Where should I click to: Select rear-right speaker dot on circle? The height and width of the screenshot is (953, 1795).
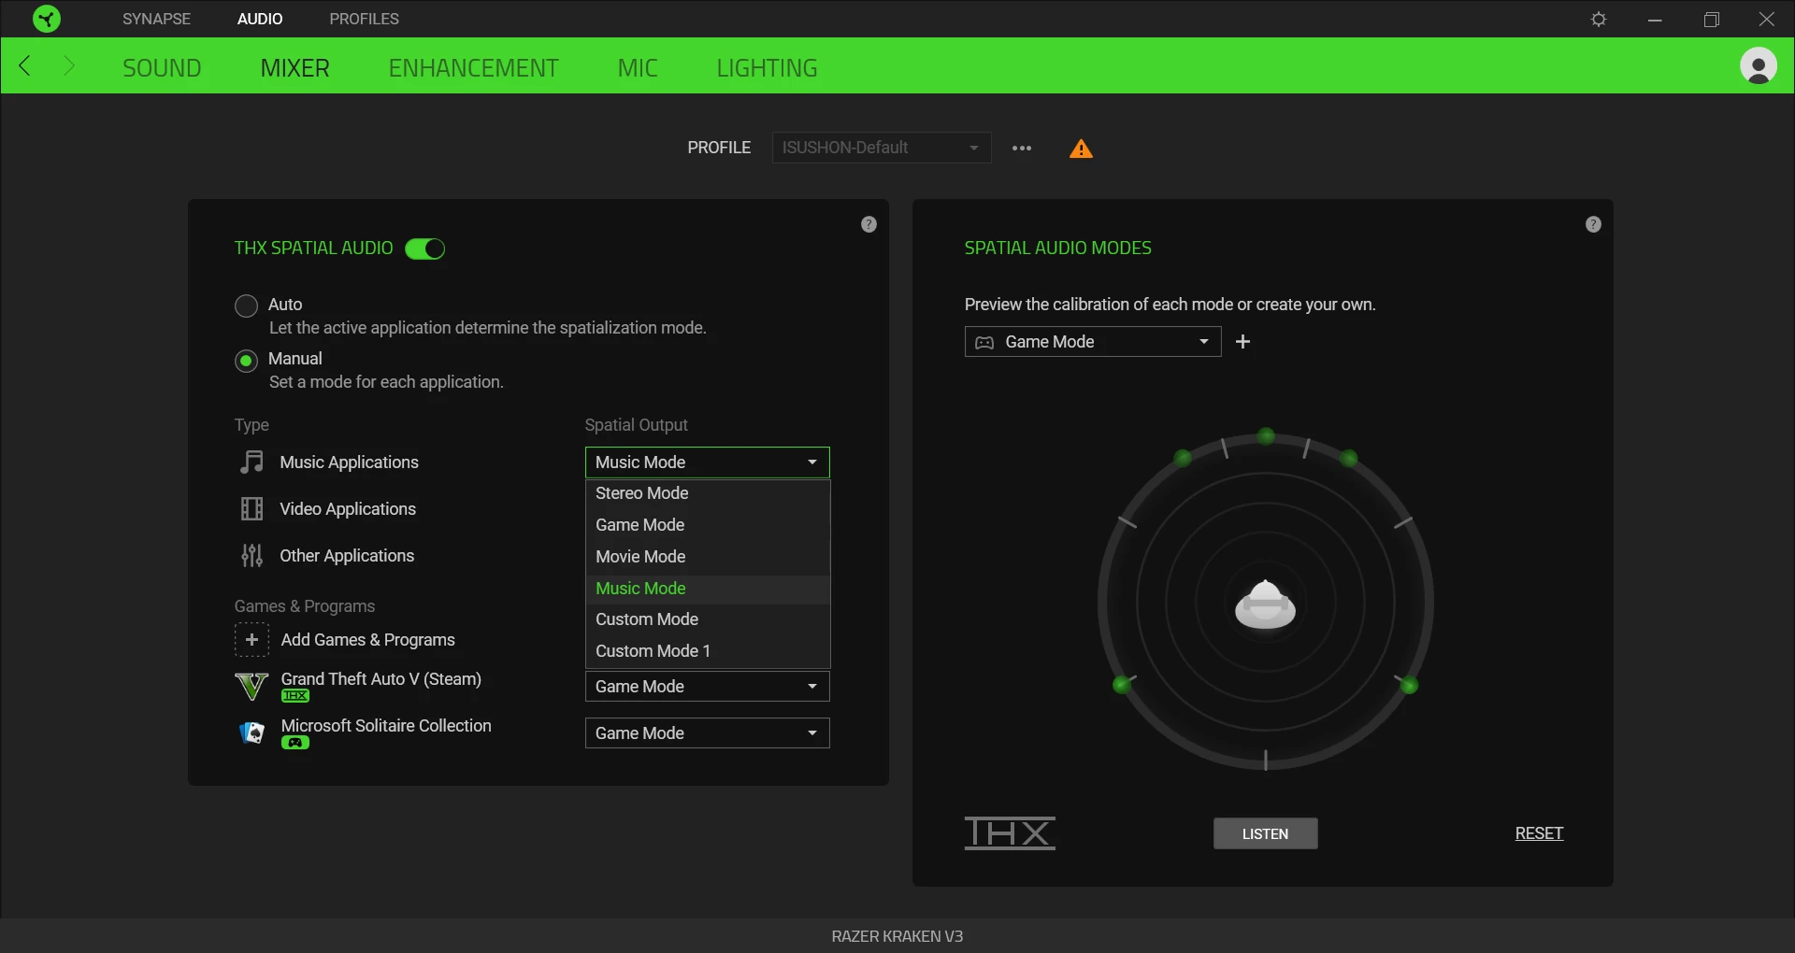coord(1410,686)
